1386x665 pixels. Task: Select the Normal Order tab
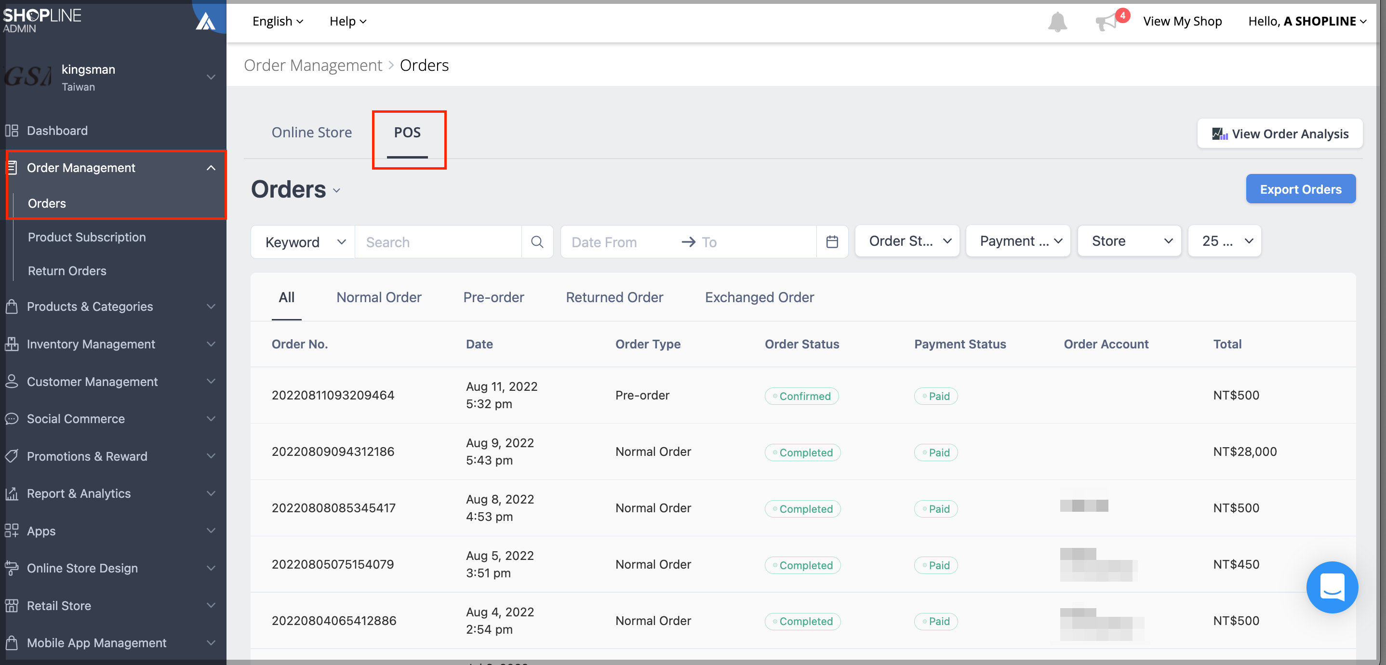[x=379, y=297]
